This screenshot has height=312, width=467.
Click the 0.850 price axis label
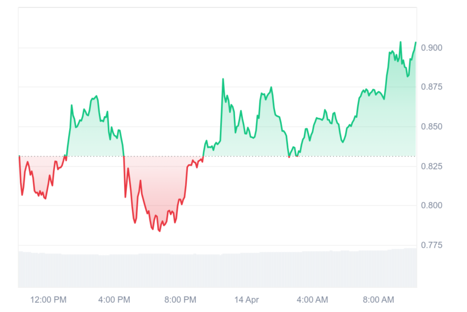431,127
